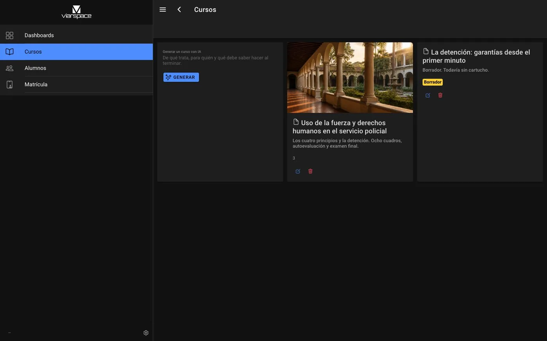
Task: Click the GENERAR button
Action: click(x=181, y=77)
